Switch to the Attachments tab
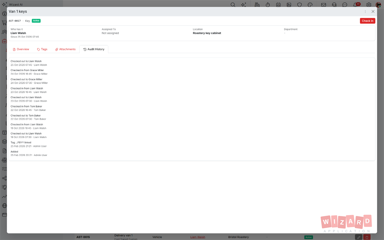384x240 pixels. (65, 49)
